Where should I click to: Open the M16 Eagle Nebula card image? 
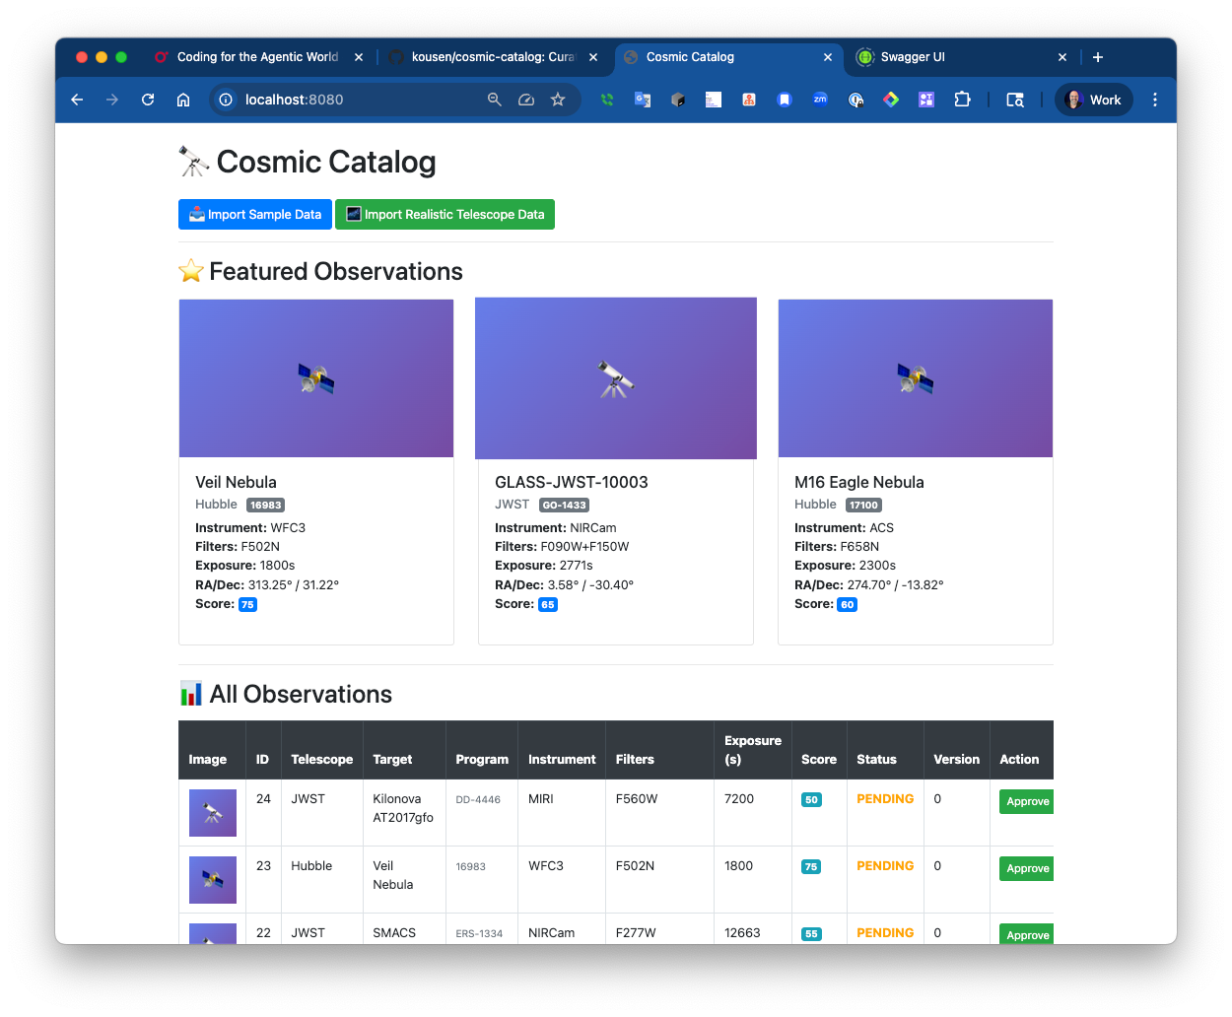(916, 378)
